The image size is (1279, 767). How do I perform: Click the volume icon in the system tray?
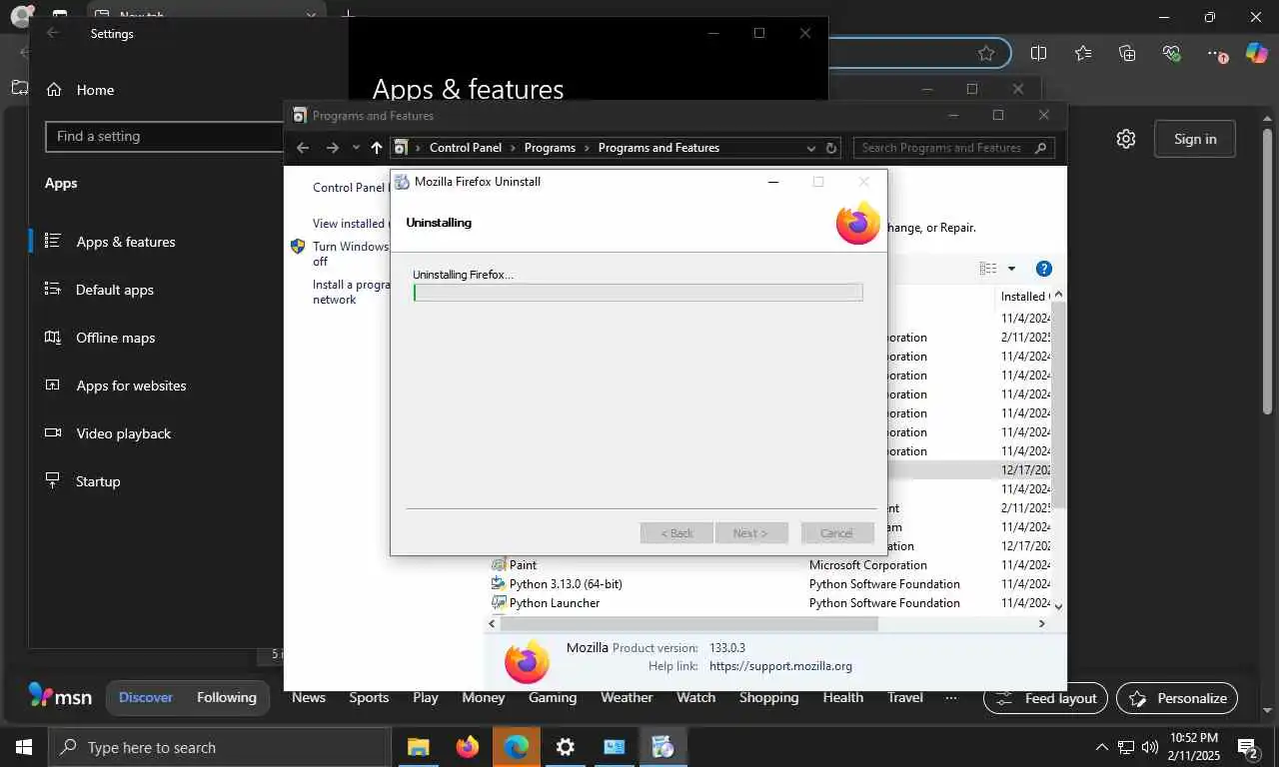tap(1149, 747)
